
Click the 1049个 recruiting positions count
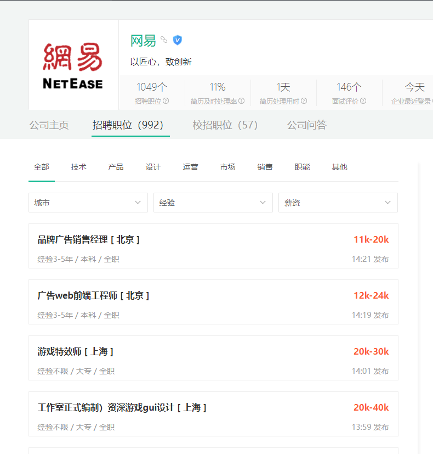(152, 87)
